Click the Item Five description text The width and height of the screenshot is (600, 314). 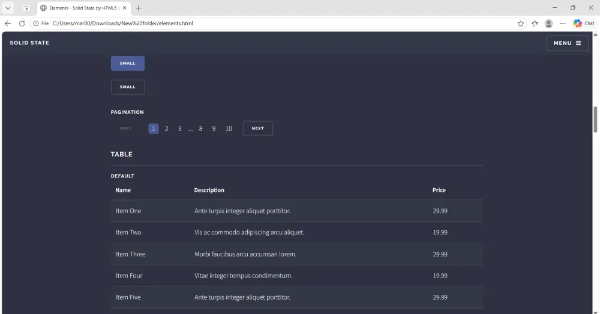click(242, 297)
